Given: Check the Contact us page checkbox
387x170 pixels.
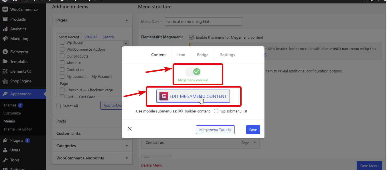Looking at the screenshot, I should click(62, 70).
